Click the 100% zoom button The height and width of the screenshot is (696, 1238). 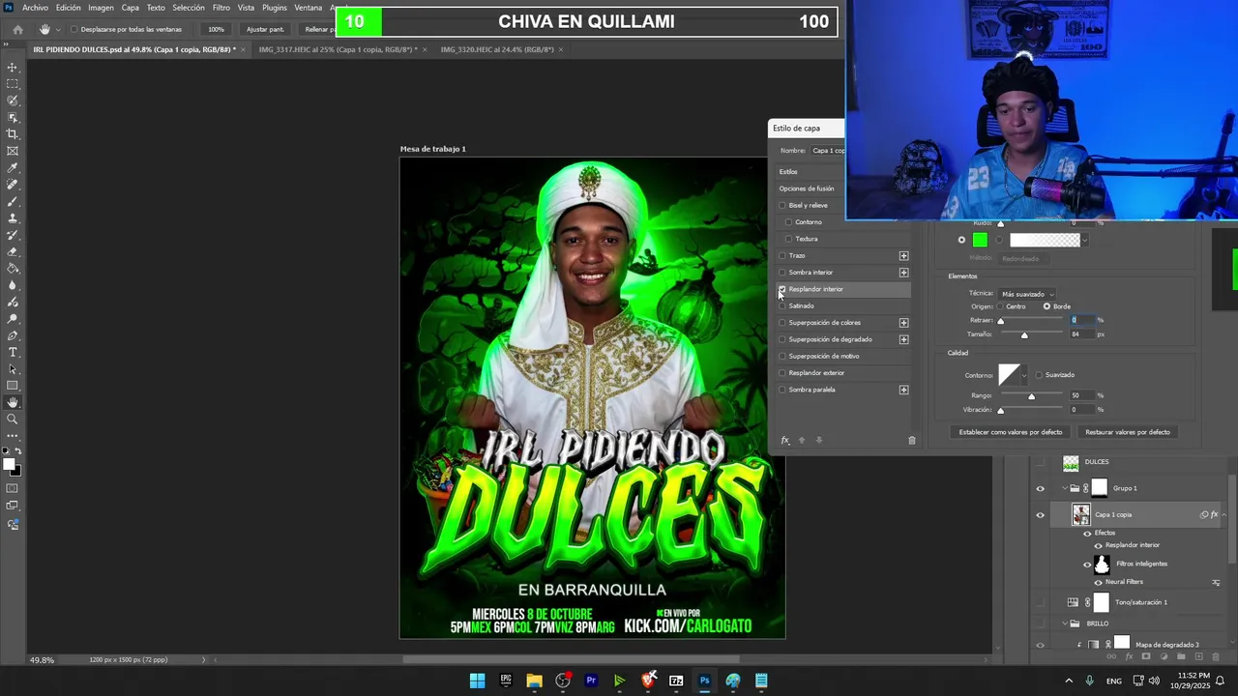[x=216, y=29]
